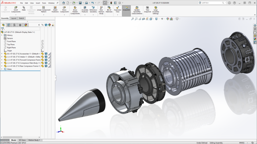Image resolution: width=257 pixels, height=144 pixels.
Task: Click Zoom to Area magnifier icon
Action: pos(136,19)
